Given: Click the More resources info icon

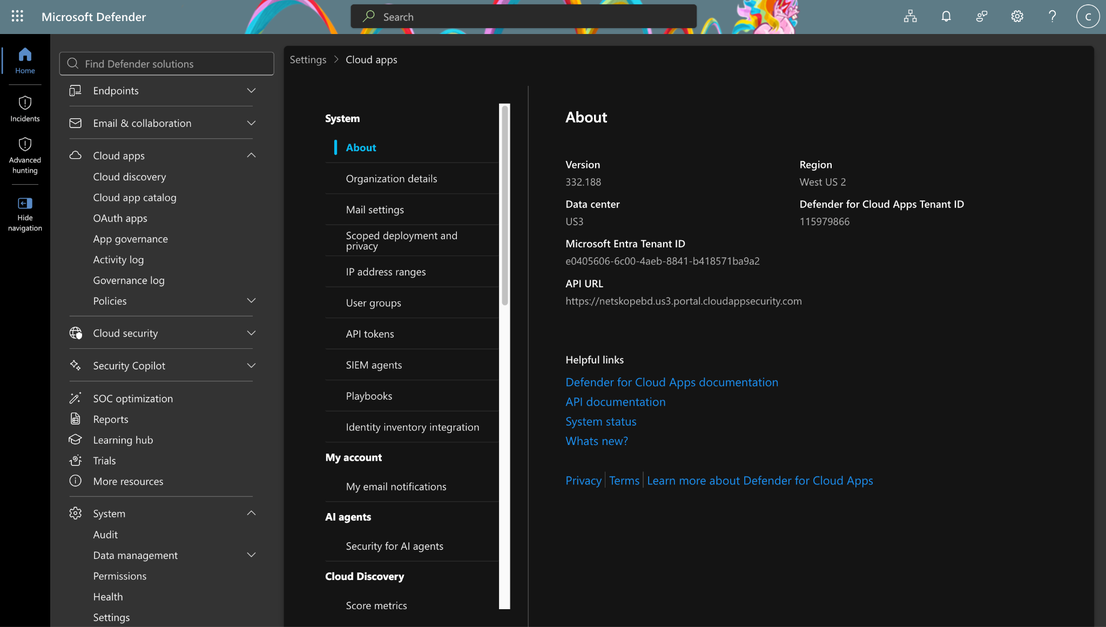Looking at the screenshot, I should 76,481.
